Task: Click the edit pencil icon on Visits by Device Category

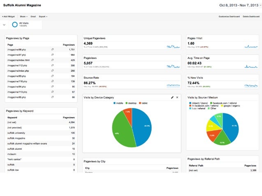Action: (x=172, y=97)
